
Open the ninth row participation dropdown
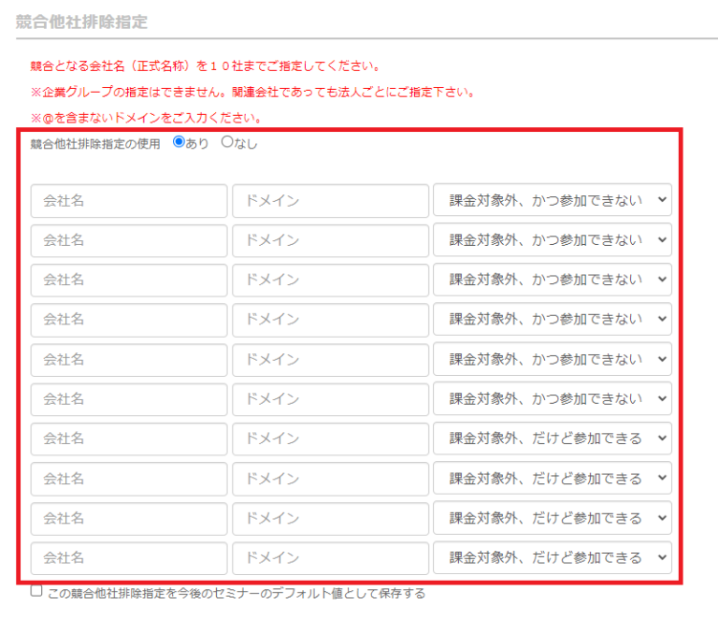coord(552,518)
